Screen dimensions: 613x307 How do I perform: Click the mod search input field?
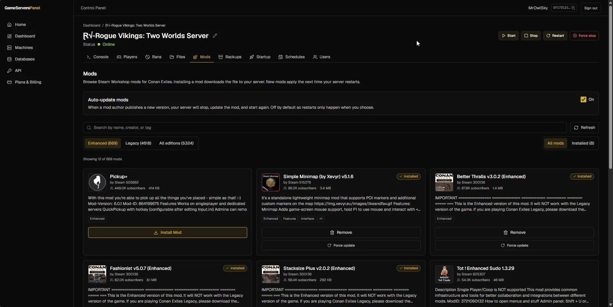(325, 128)
